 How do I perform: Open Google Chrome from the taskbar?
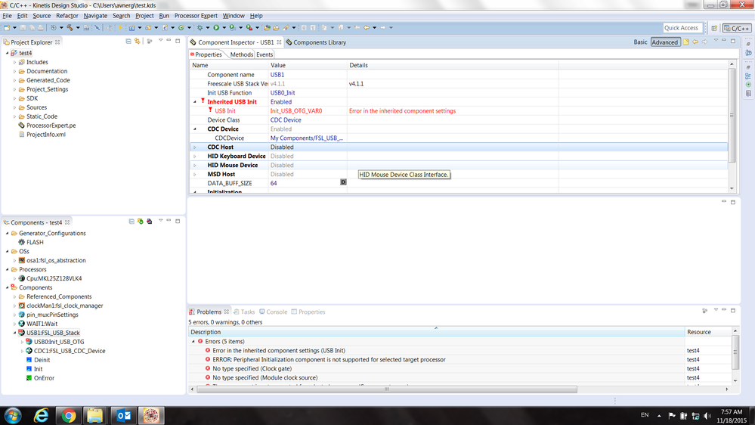click(x=68, y=415)
